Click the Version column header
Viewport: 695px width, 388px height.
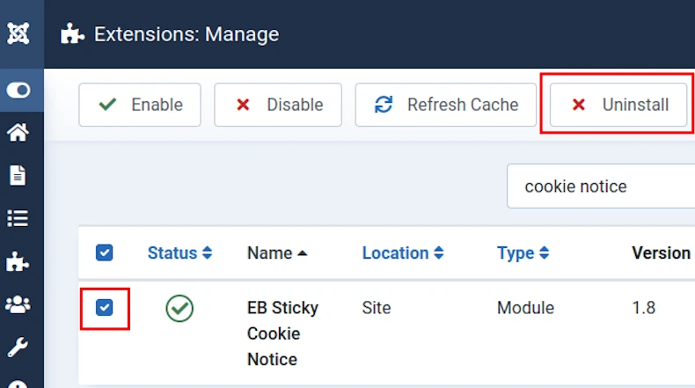coord(661,253)
